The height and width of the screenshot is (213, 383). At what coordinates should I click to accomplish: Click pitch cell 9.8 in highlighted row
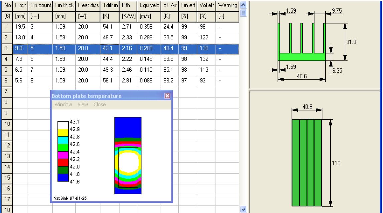pos(20,48)
